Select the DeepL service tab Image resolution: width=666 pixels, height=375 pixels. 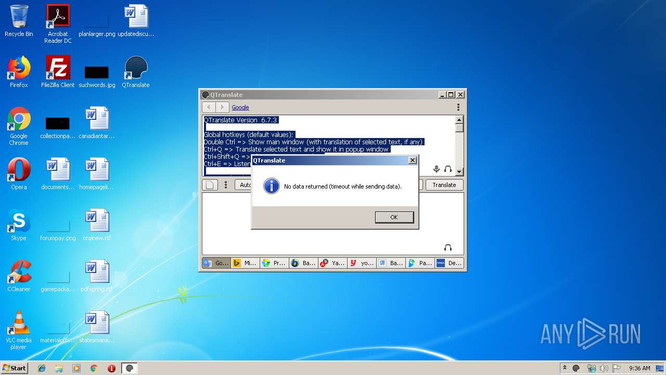pyautogui.click(x=449, y=263)
